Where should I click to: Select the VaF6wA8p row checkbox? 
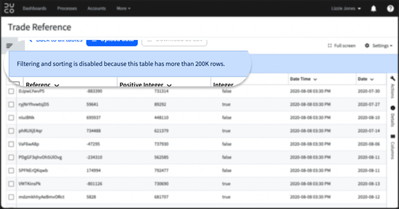coord(11,144)
